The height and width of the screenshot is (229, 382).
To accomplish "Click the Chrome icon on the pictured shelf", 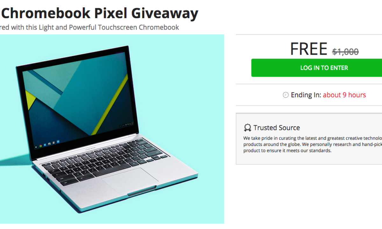I will pyautogui.click(x=40, y=147).
